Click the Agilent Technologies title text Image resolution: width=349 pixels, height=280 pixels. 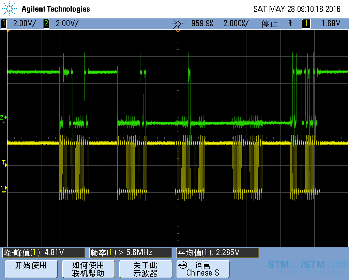click(56, 9)
